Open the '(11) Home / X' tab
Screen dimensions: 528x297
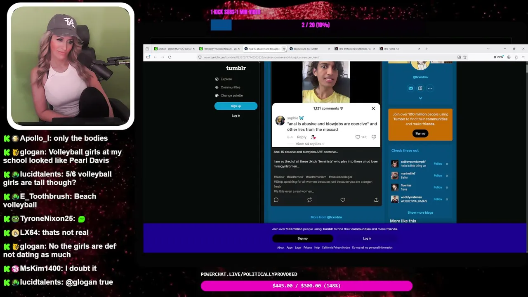click(399, 49)
